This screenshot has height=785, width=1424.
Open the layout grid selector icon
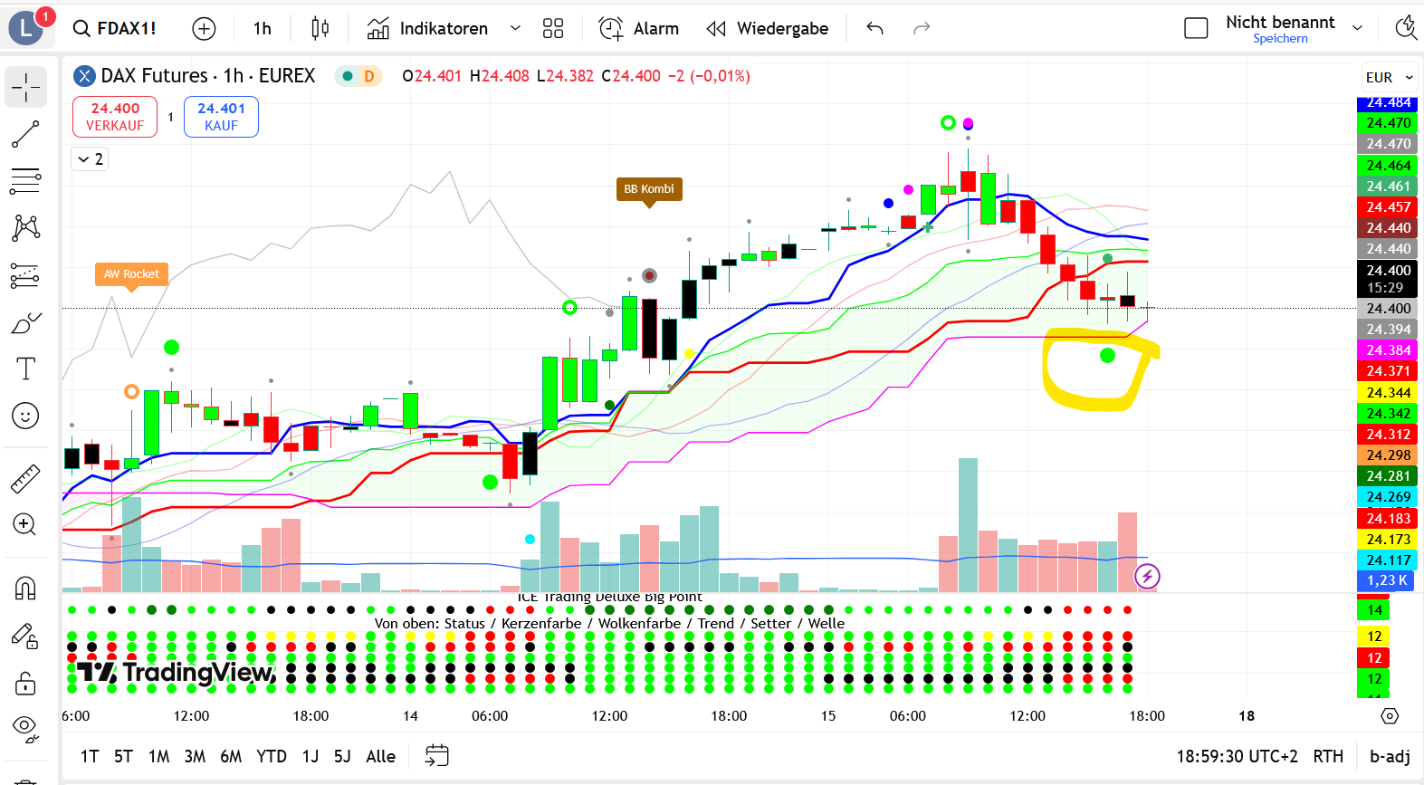552,29
